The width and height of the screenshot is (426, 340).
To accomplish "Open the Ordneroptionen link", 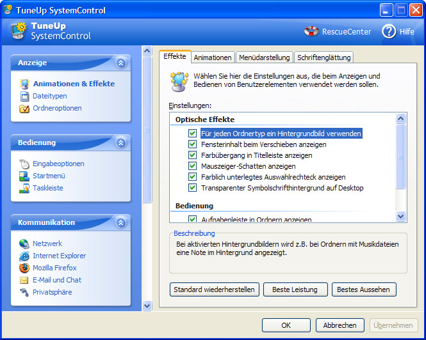I will (x=57, y=108).
